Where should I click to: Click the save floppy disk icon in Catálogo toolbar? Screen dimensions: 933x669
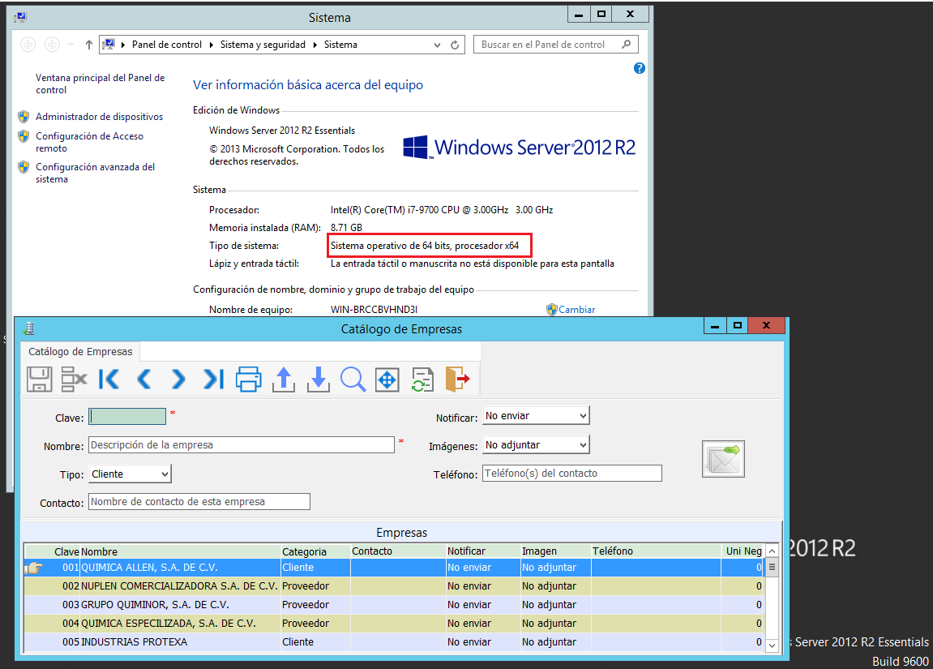pos(39,380)
